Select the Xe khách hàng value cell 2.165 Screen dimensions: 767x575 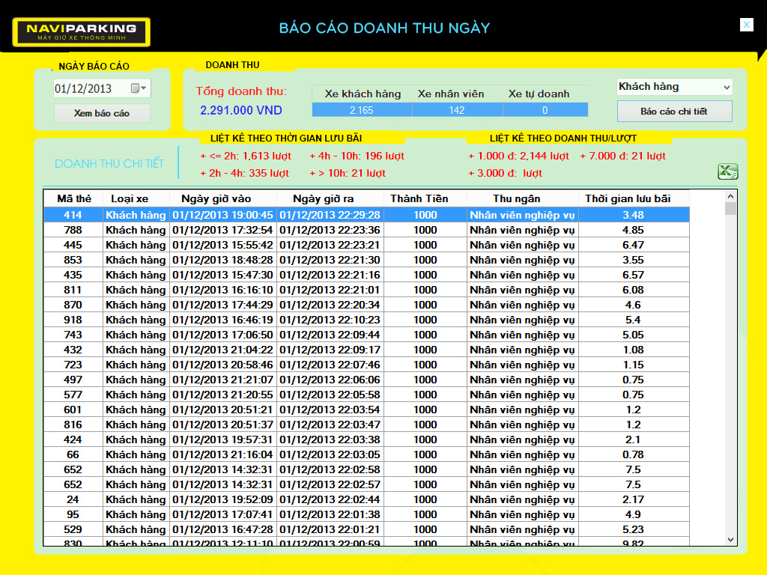pos(361,110)
